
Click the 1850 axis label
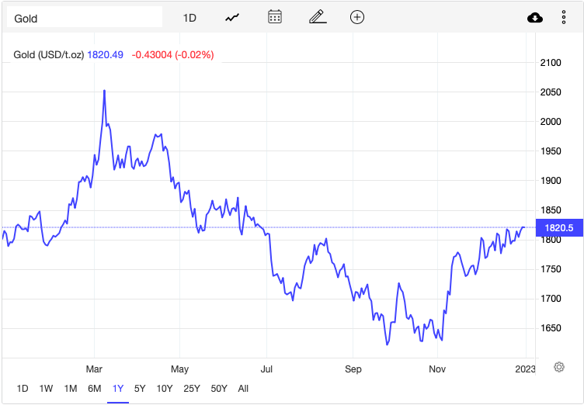pos(551,210)
